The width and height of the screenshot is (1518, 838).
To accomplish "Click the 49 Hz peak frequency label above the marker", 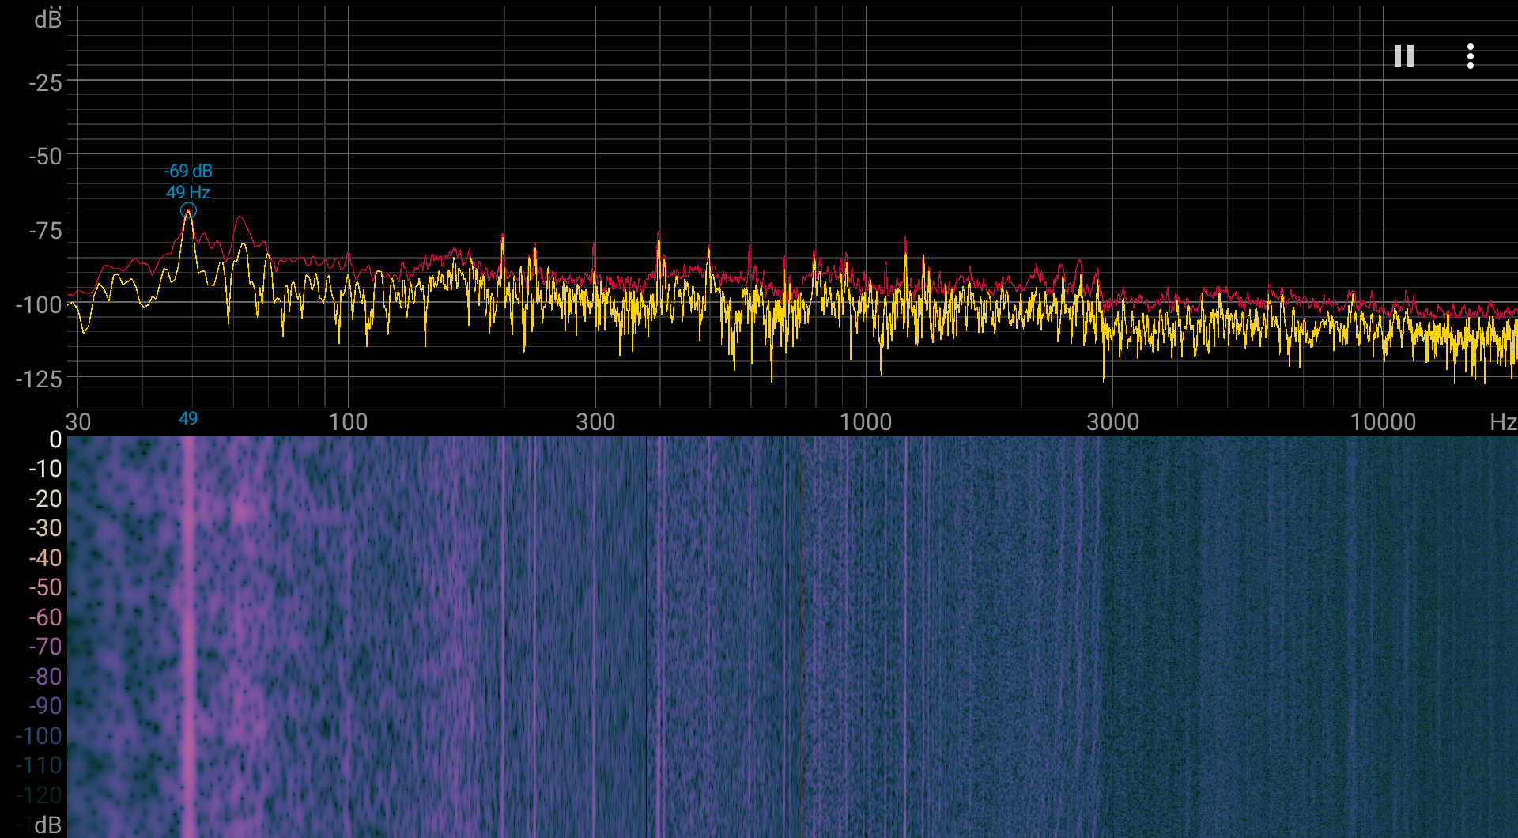I will point(188,192).
